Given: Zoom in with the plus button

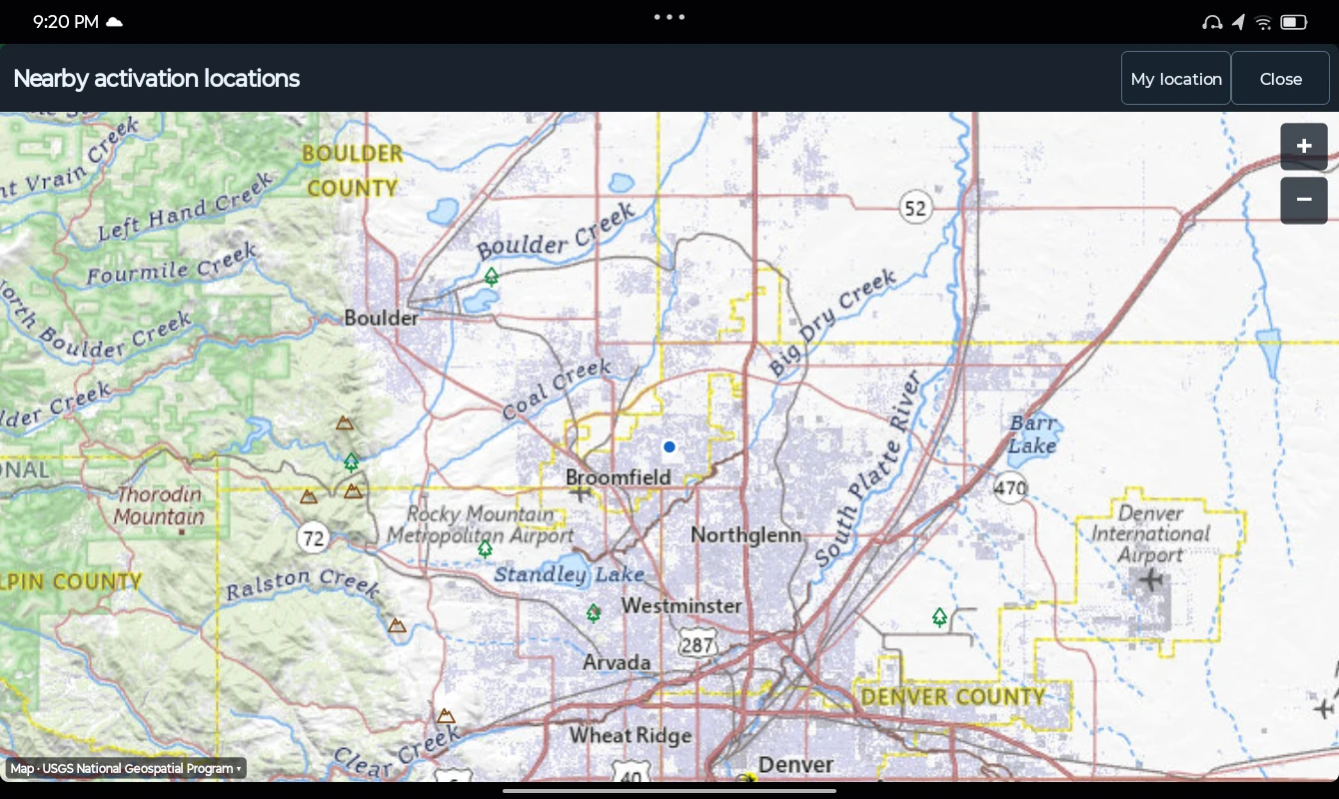Looking at the screenshot, I should point(1304,147).
